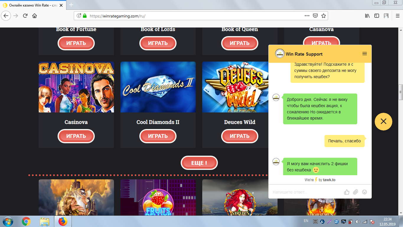Viewport: 403px width, 227px height.
Task: Play the Deuces Wild game
Action: (240, 136)
